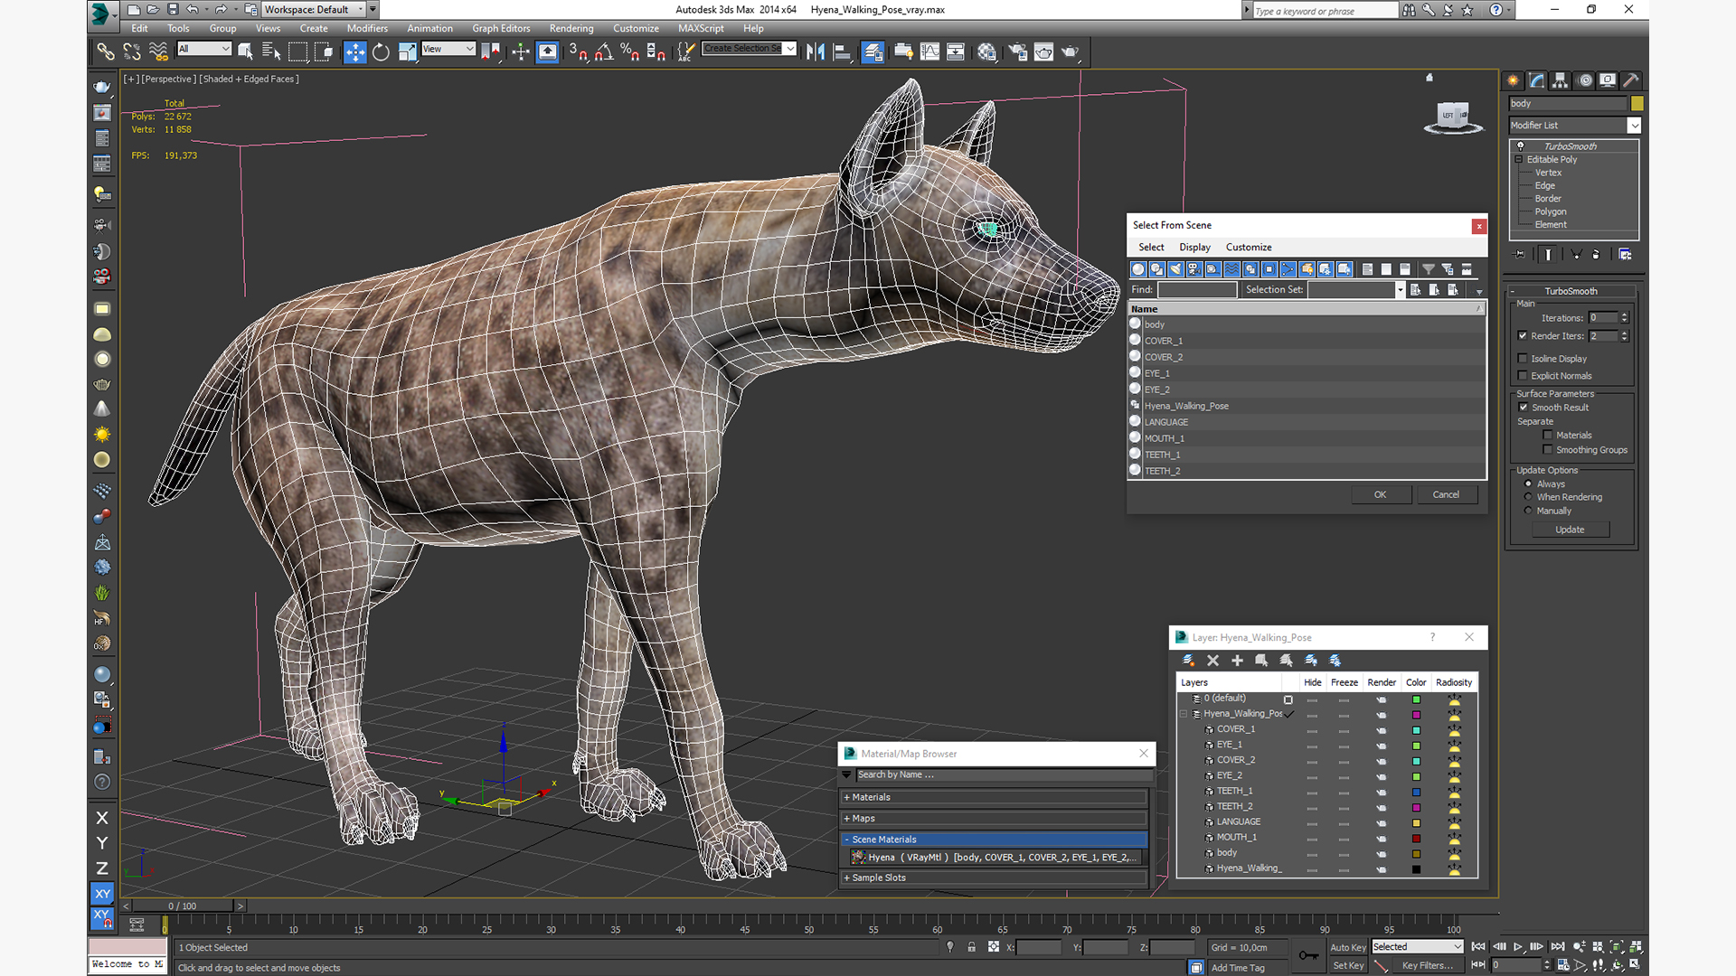The image size is (1736, 976).
Task: Toggle Percent Snap in main toolbar
Action: tap(630, 52)
